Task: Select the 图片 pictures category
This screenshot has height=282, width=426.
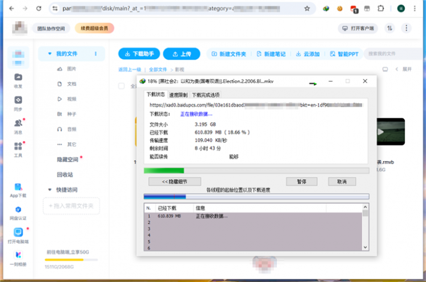Action: 66,69
